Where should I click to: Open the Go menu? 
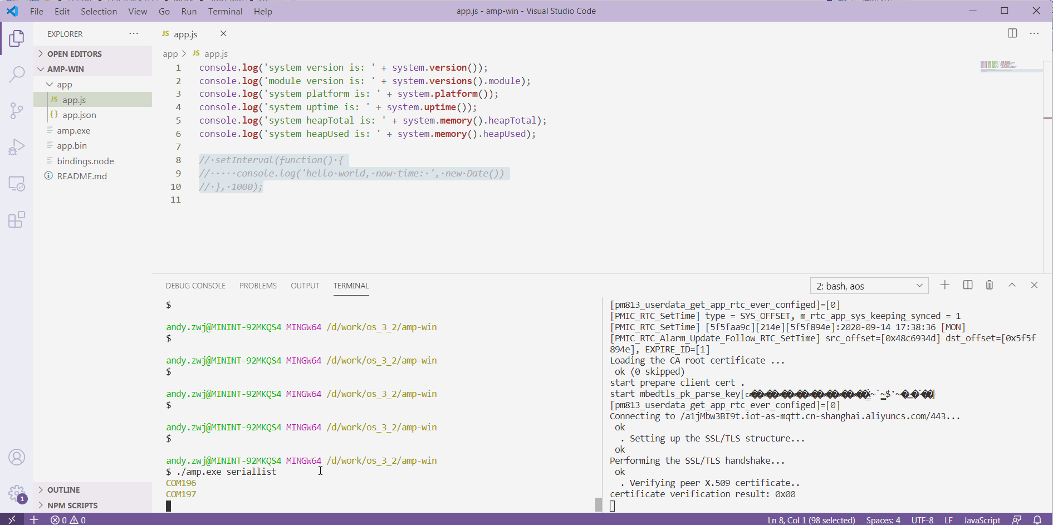coord(164,11)
